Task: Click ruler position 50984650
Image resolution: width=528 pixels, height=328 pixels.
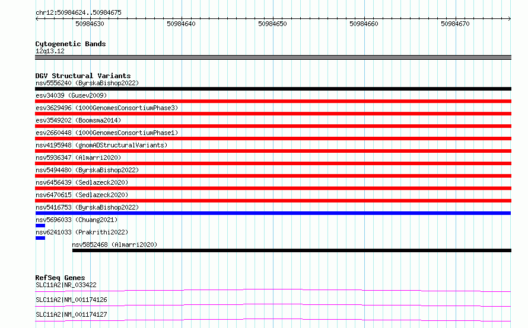Action: 272,24
